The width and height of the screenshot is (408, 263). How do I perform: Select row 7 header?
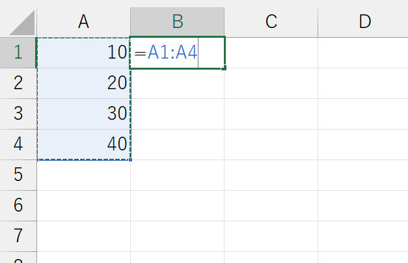(x=18, y=236)
